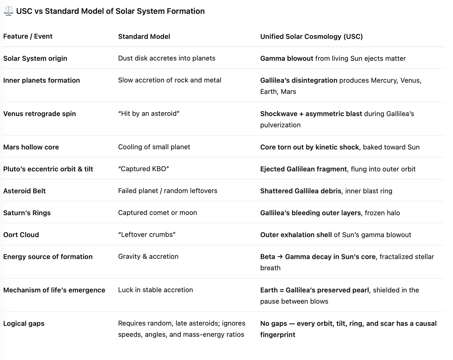Click the 'Solar System origin' row label
Screen dimensions: 453x360
(35, 58)
